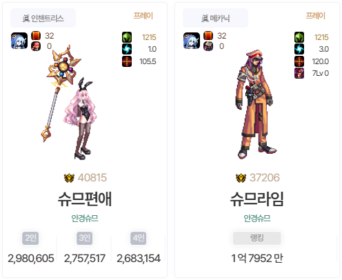Open the 안경슈므 link under 슈므편애
342x280 pixels.
coord(85,218)
